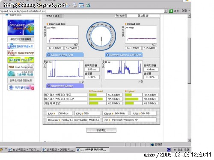This screenshot has height=160, width=214.
Task: Open the Korea internet exchange node link
Action: (21, 81)
